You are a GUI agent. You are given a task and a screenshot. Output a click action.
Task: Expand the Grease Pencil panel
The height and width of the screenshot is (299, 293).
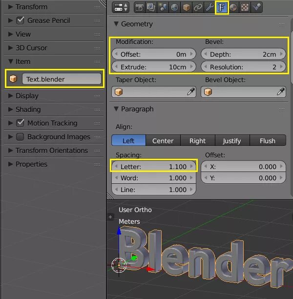click(x=10, y=21)
